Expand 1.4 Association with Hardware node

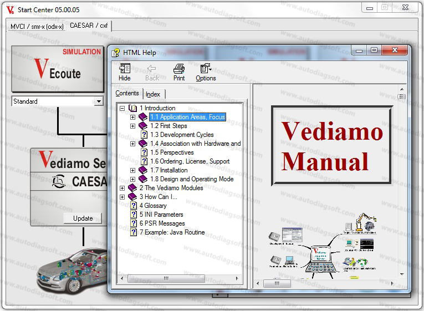click(133, 144)
